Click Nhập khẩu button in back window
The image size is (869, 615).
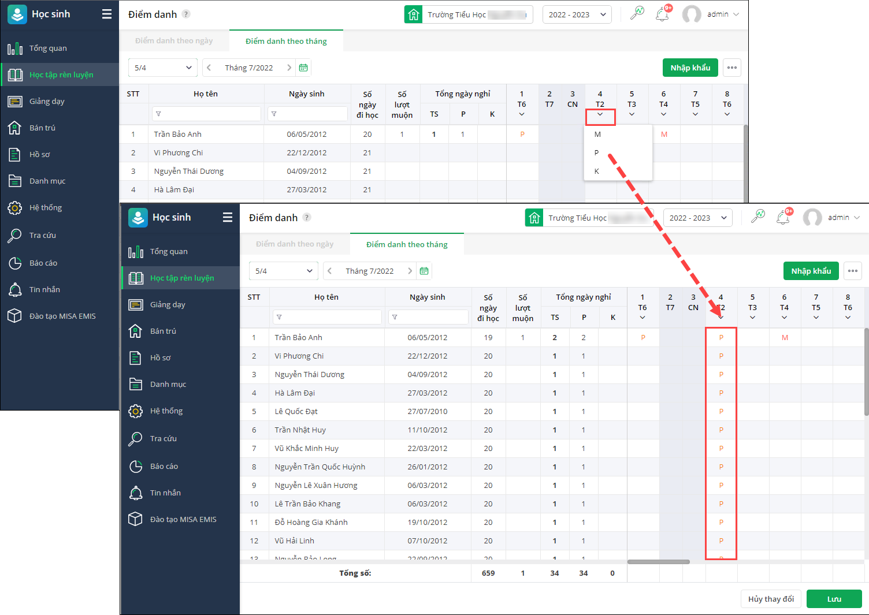690,68
